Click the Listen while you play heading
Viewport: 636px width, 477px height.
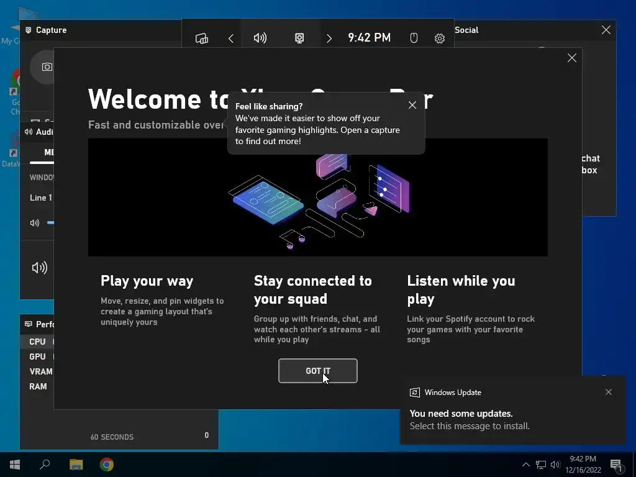tap(461, 289)
